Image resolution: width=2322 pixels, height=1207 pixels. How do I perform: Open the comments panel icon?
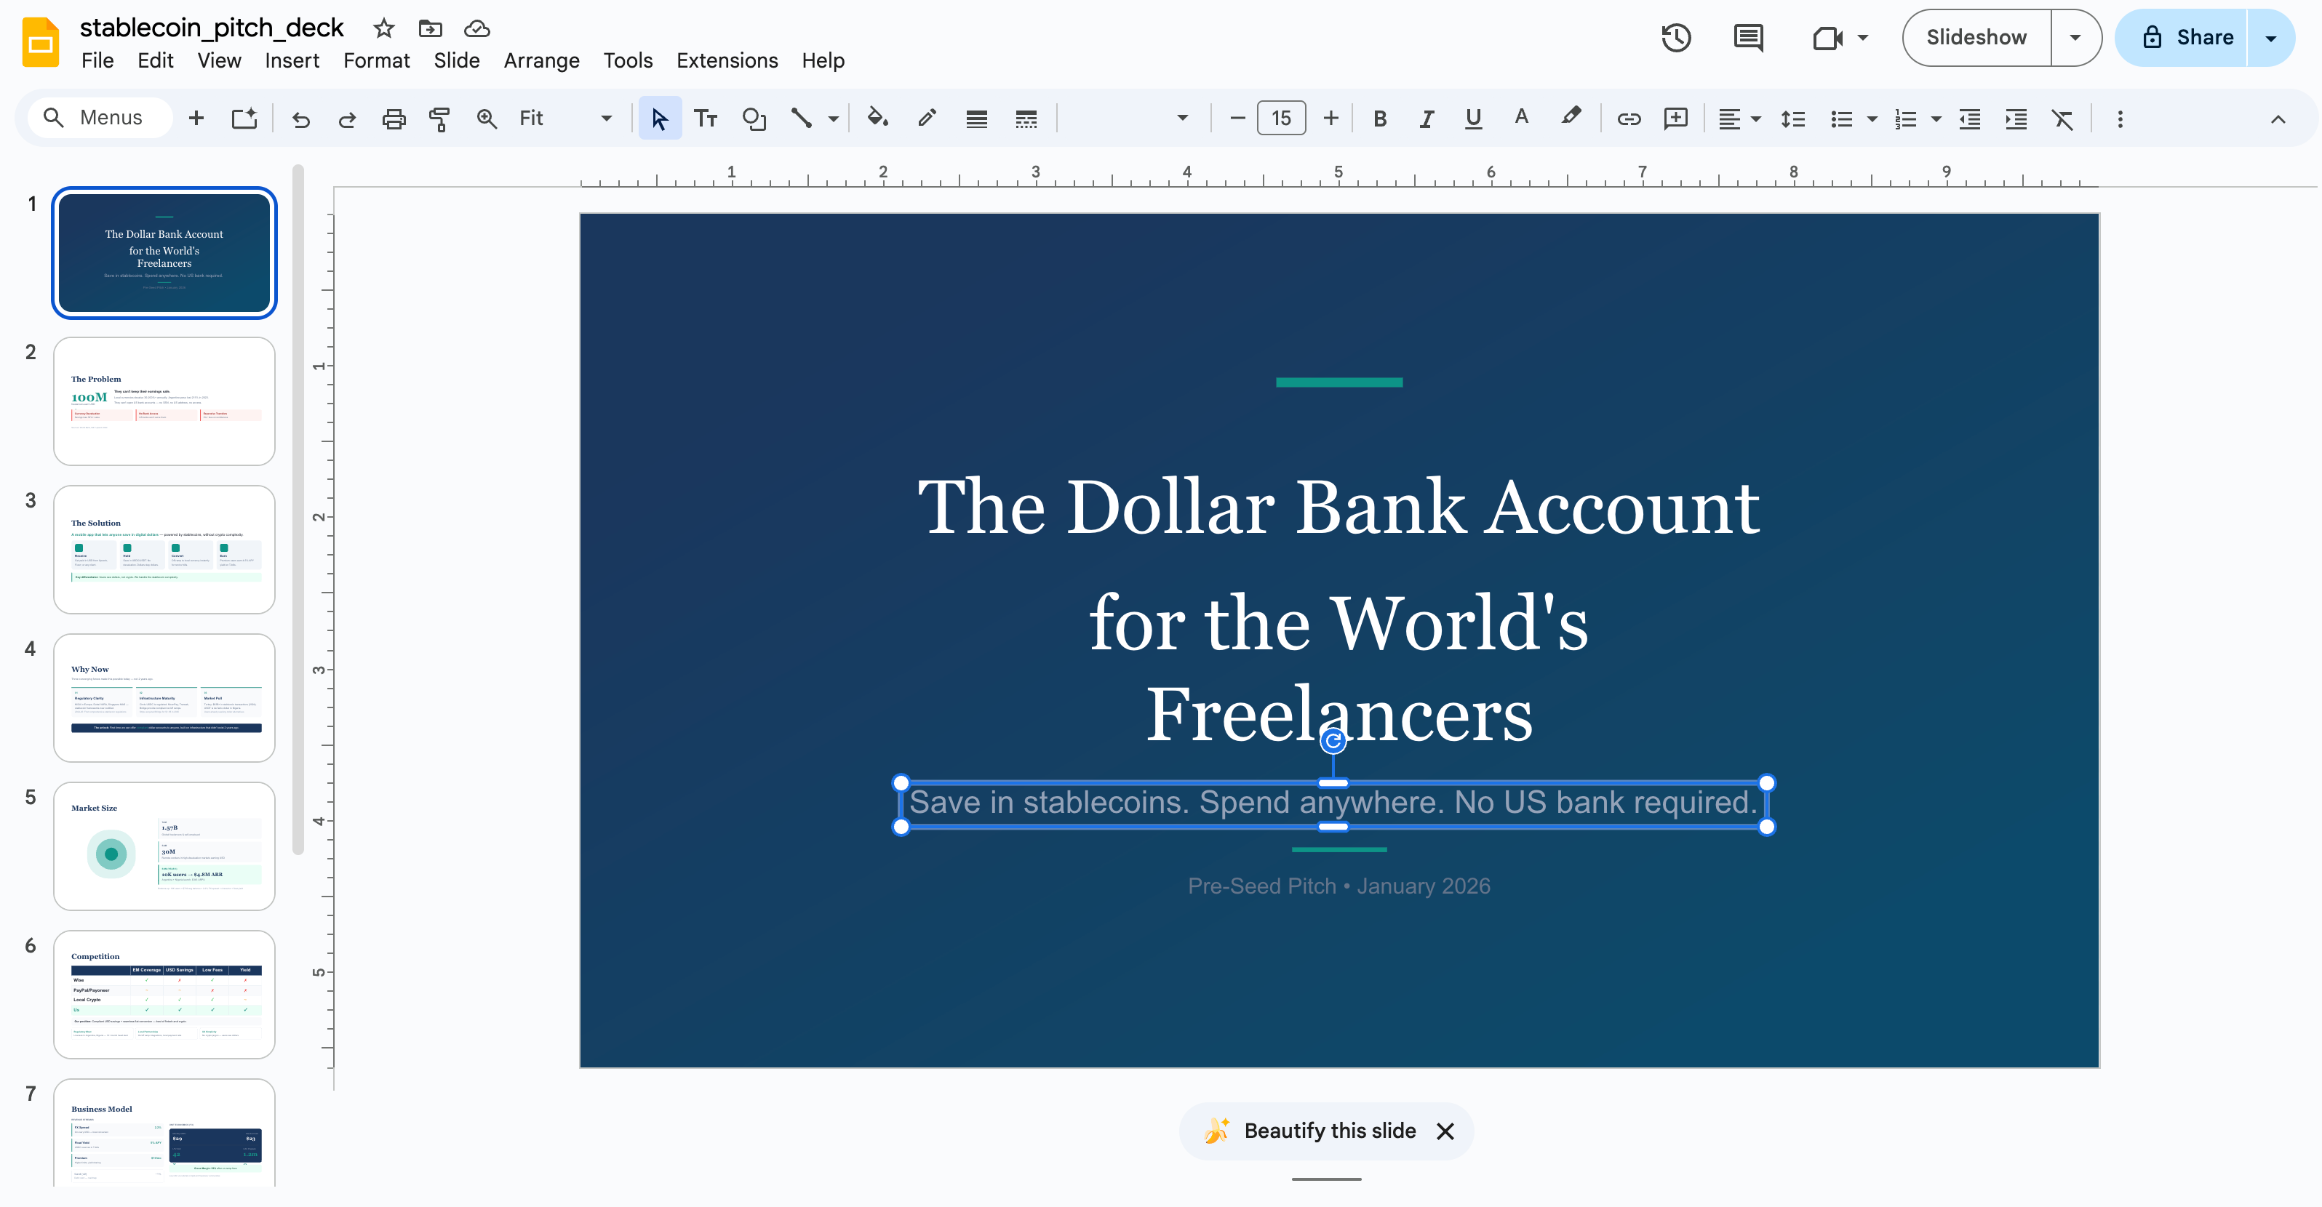1748,38
